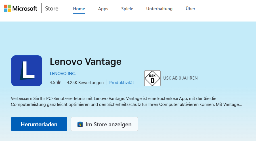This screenshot has height=141, width=256.
Task: Click the Im Store anzeigen button
Action: [104, 124]
